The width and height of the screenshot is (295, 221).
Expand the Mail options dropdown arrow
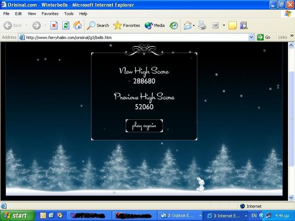click(x=194, y=25)
